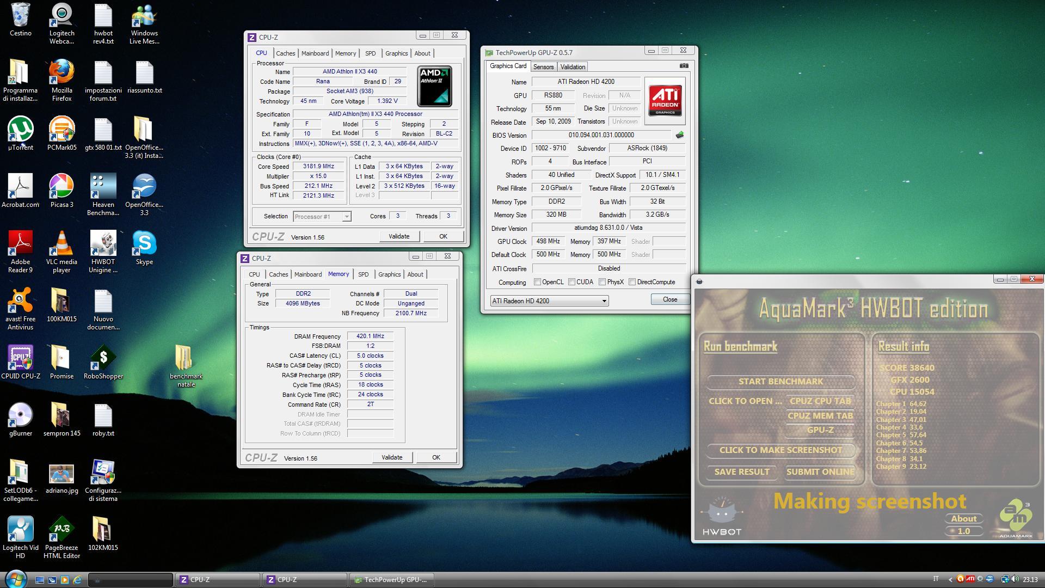
Task: Toggle the PhysX checkbox in GPU-Z
Action: [602, 282]
